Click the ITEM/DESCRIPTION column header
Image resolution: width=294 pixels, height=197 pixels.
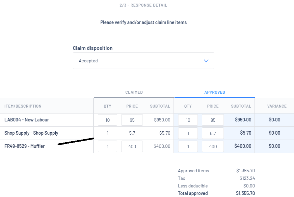coord(23,106)
